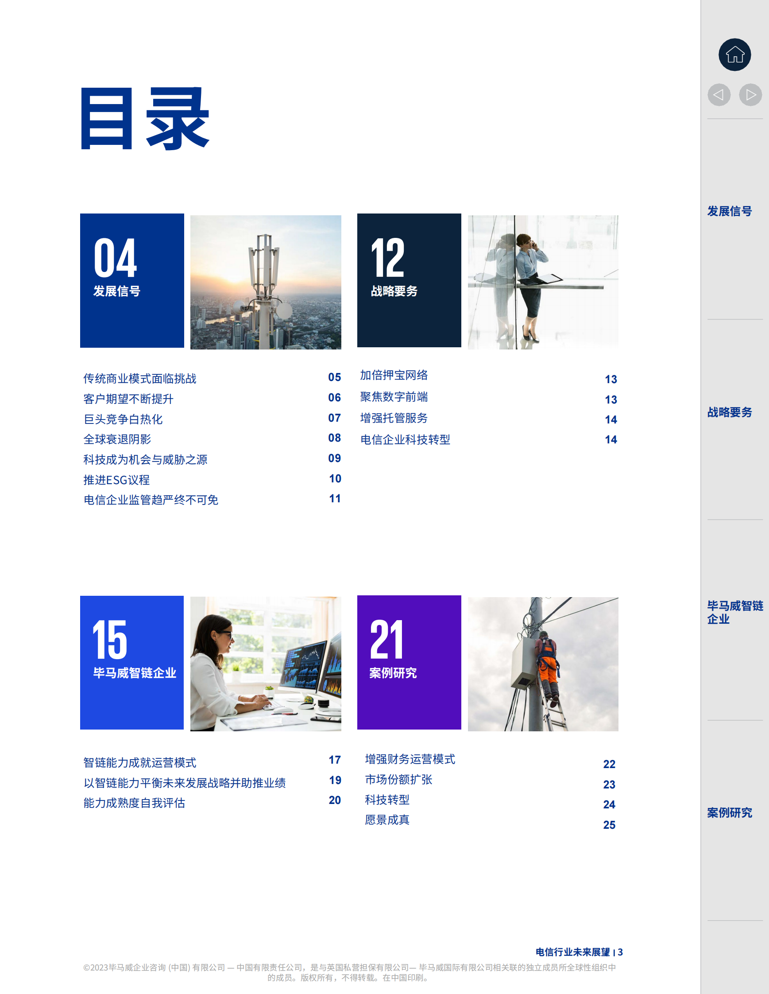Open 传统商业模式面临挑战 on page 05
This screenshot has width=769, height=994.
(139, 378)
